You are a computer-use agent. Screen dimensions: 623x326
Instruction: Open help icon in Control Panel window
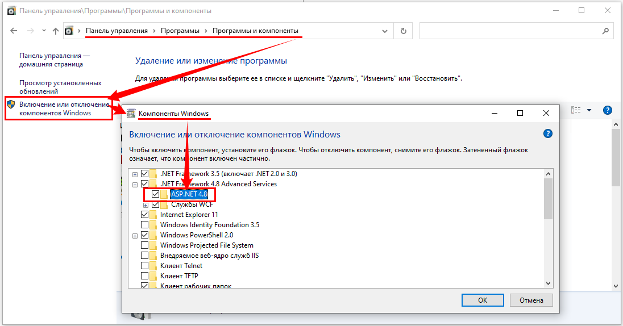(x=607, y=110)
